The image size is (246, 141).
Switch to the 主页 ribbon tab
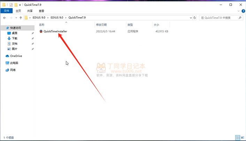point(18,11)
